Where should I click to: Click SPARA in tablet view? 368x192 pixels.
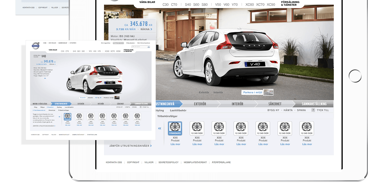[301, 110]
